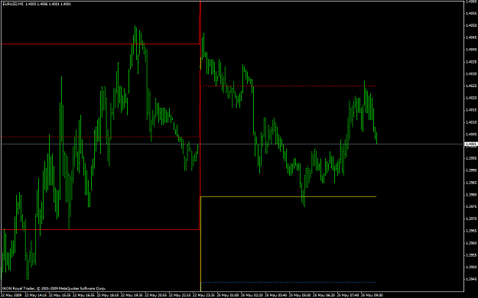
Task: Click the 22 May 16:55 time label
Action: (x=83, y=295)
